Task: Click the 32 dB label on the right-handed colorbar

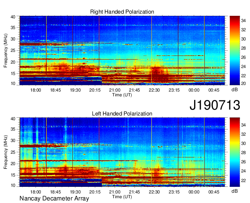Action: click(x=243, y=30)
